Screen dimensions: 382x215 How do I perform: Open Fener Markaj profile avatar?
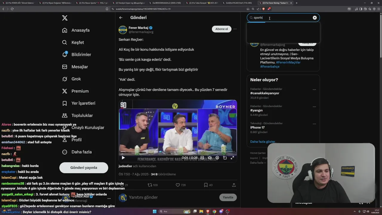tap(123, 30)
